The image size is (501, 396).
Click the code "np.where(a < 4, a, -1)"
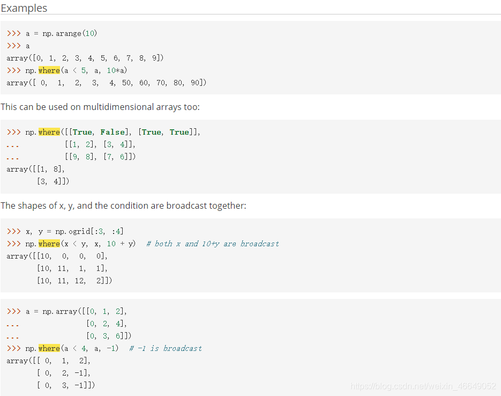tap(72, 348)
